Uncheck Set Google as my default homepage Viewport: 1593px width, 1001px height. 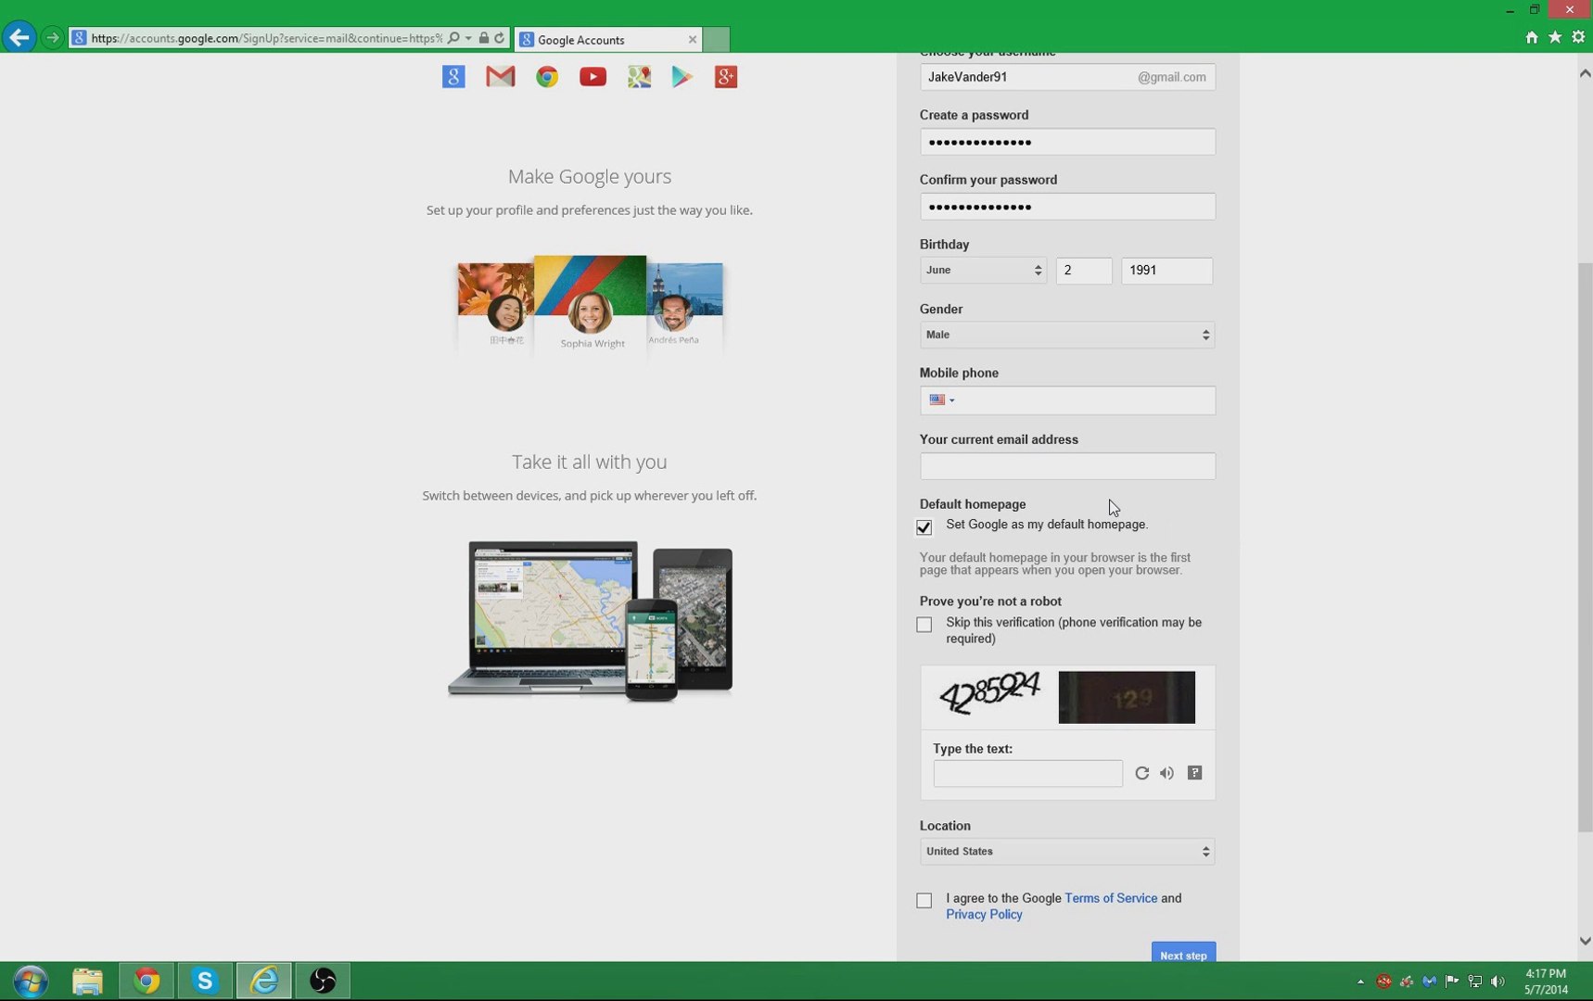tap(924, 526)
